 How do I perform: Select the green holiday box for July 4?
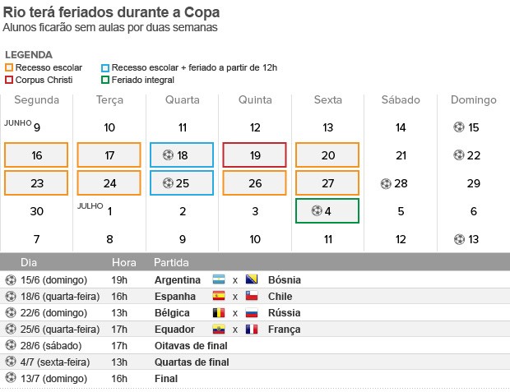327,211
